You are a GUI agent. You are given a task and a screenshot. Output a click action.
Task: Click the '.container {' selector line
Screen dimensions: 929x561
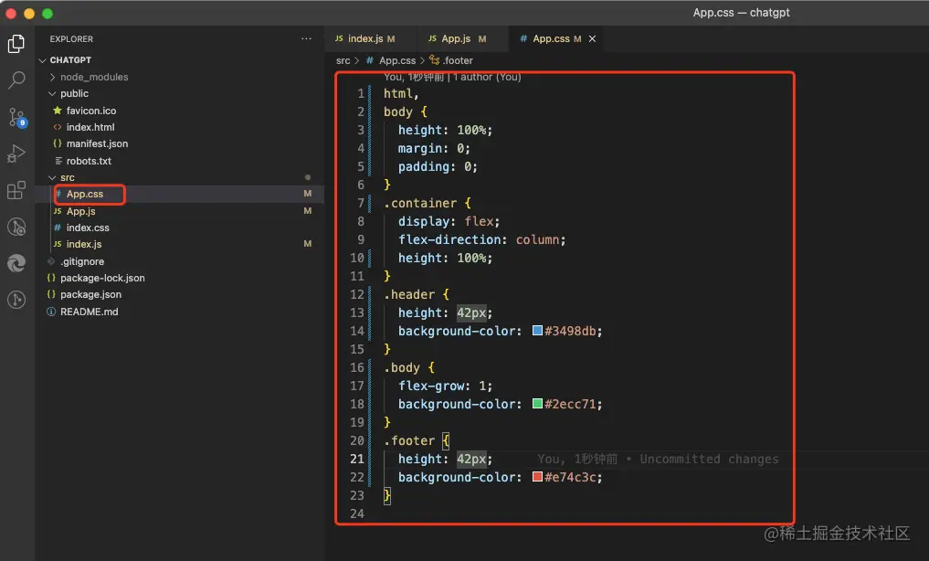(x=428, y=203)
